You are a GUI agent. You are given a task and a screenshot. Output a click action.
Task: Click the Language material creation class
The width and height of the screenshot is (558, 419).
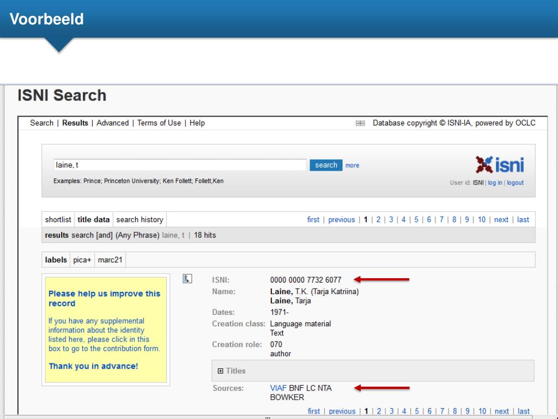pos(300,324)
